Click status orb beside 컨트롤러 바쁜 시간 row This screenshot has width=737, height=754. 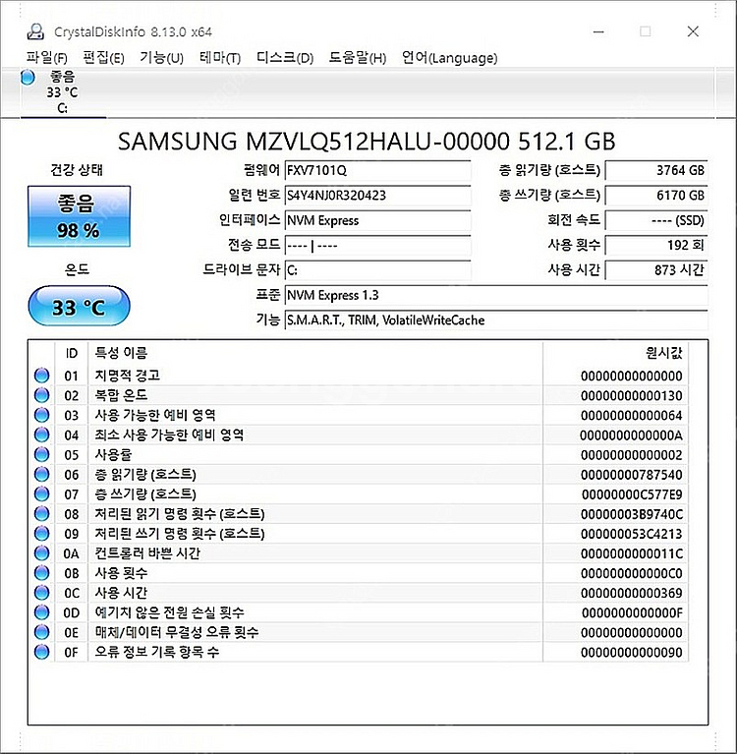41,552
